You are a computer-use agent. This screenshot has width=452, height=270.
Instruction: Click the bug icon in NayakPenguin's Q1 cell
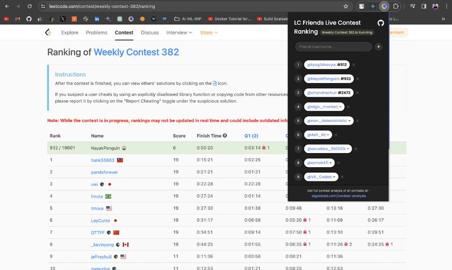point(264,148)
